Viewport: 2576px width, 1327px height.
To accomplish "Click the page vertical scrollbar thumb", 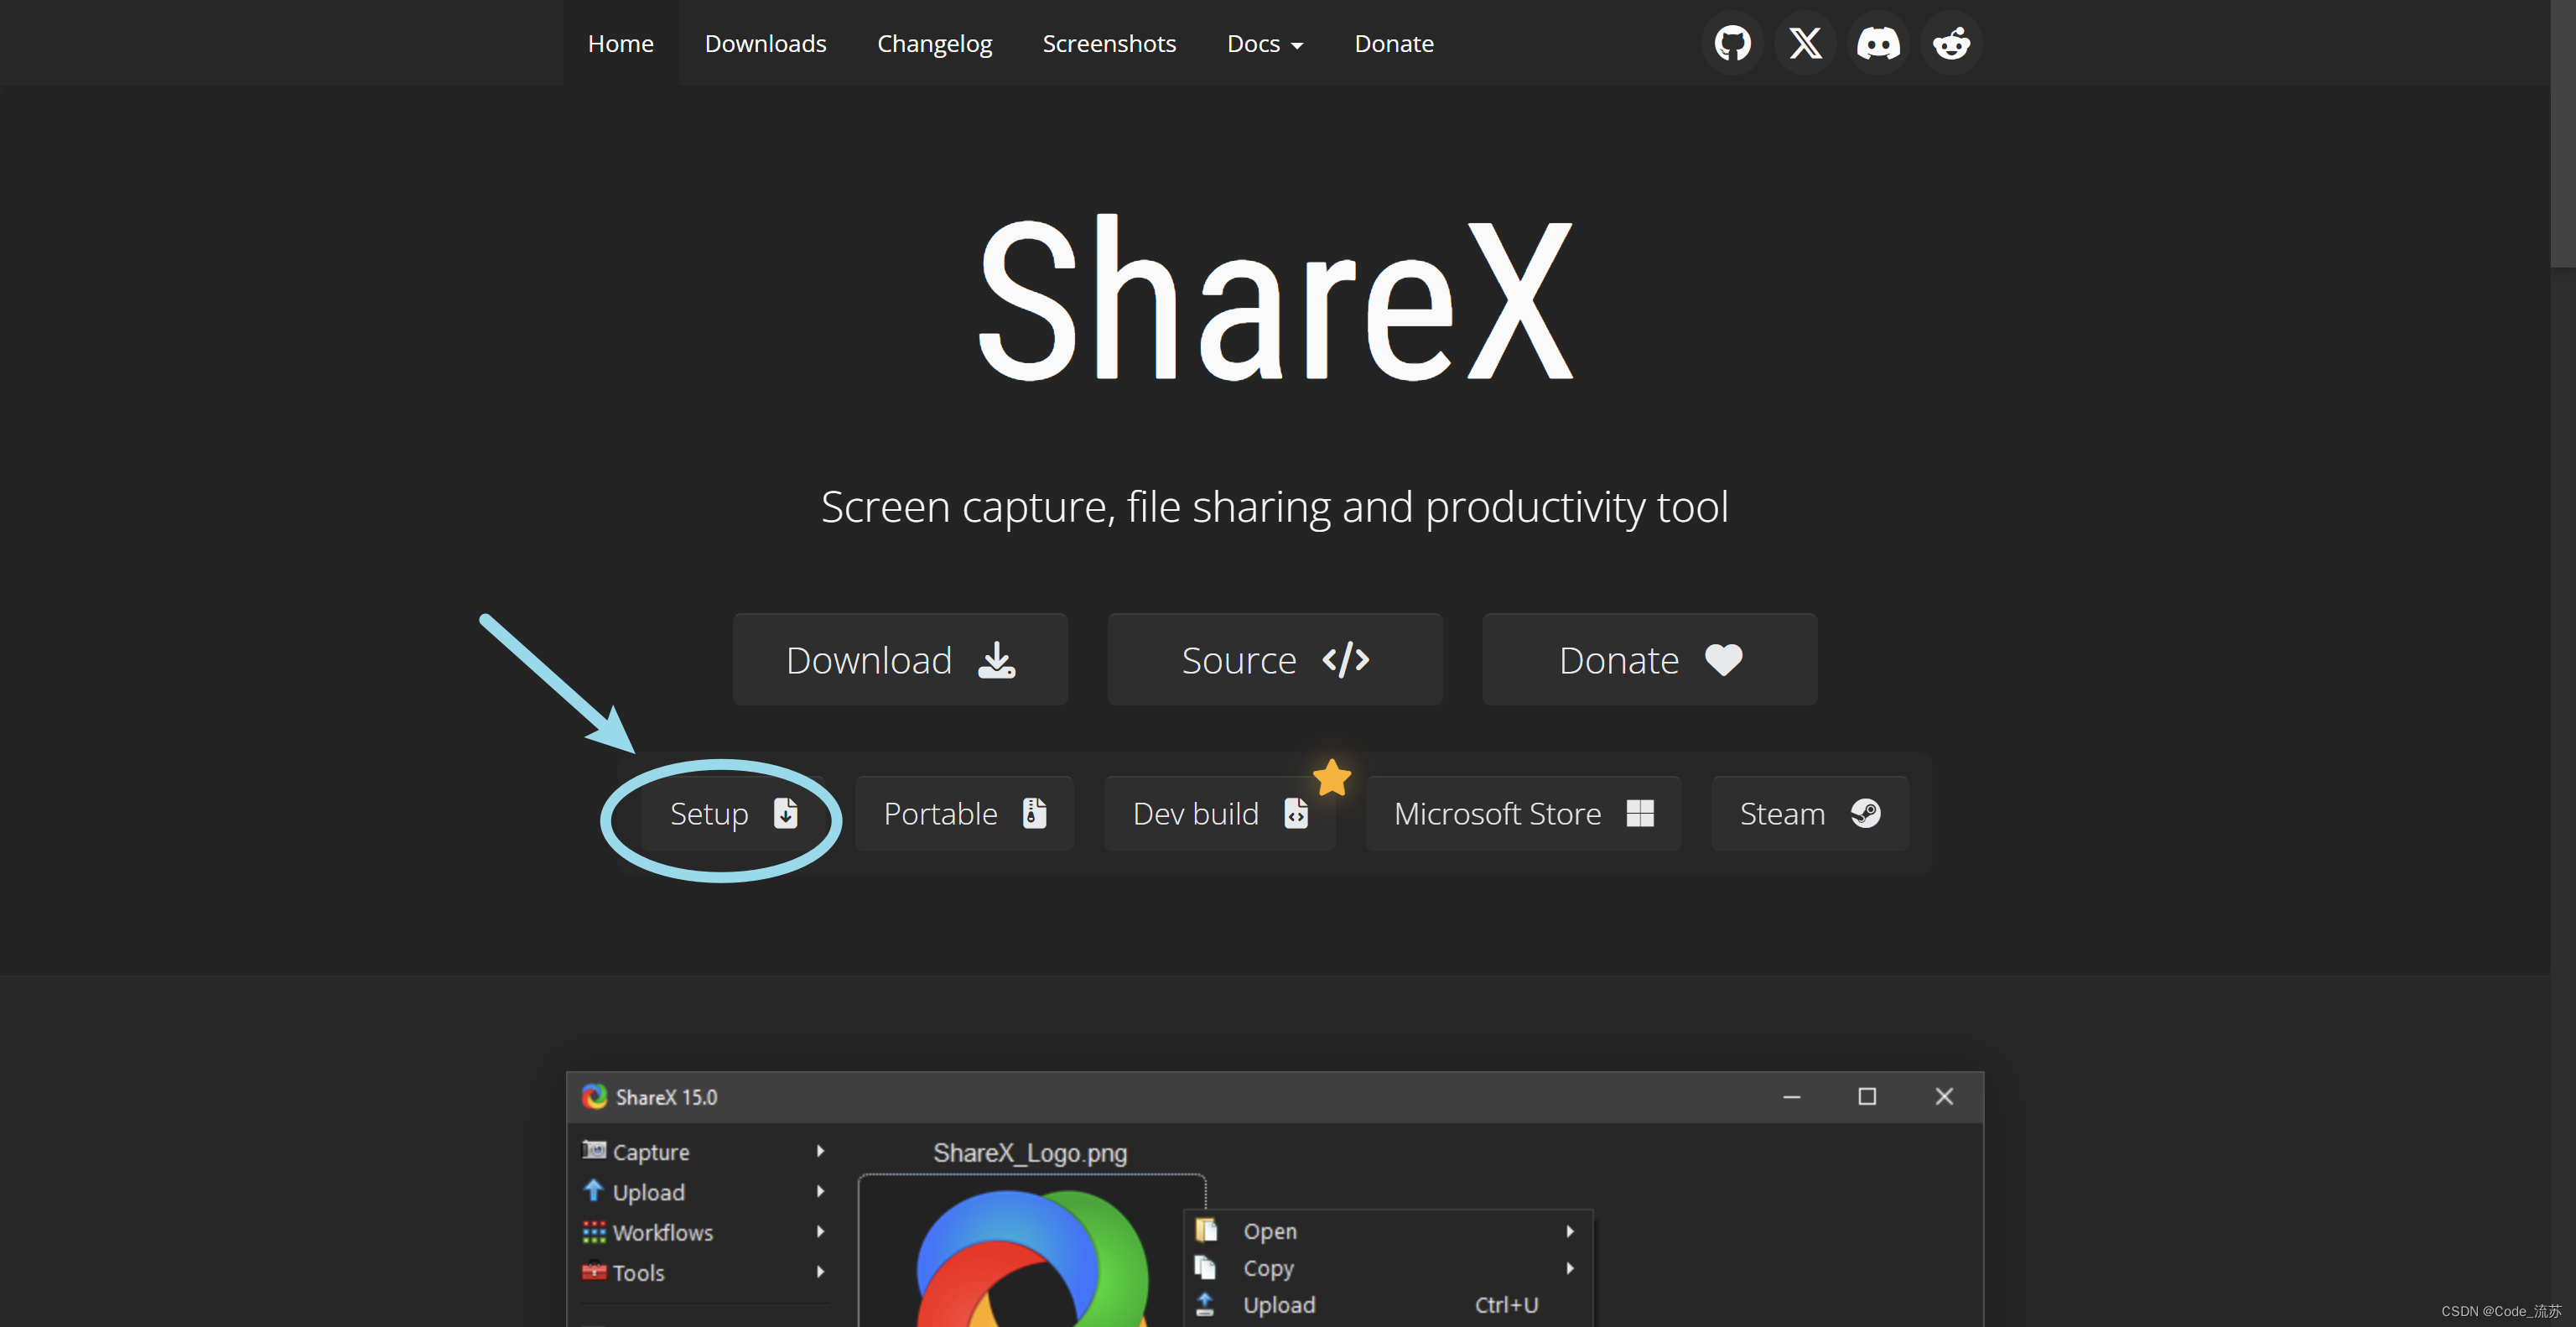I will coord(2563,134).
